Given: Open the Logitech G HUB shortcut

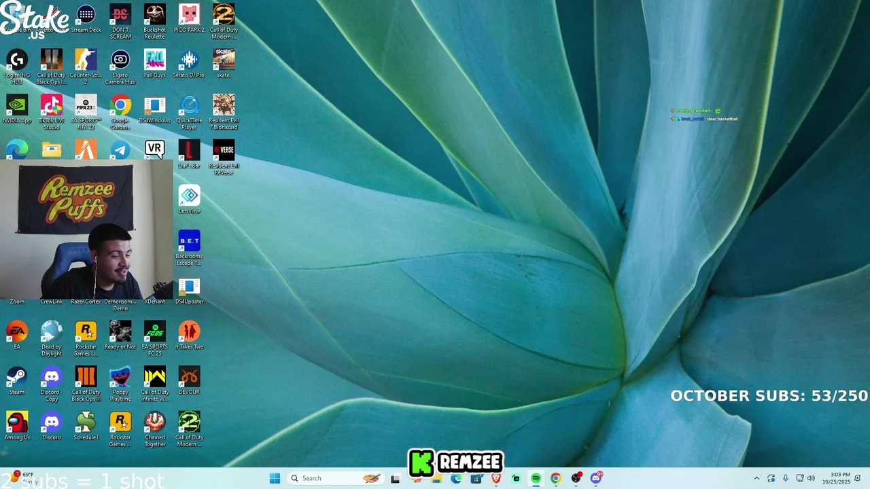Looking at the screenshot, I should point(17,67).
